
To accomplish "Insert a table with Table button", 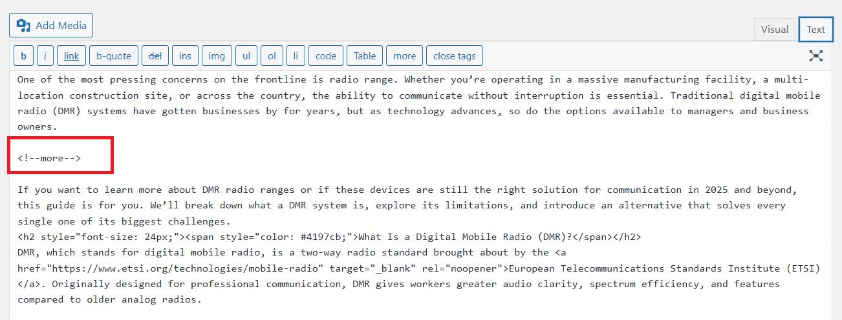I will pyautogui.click(x=365, y=56).
